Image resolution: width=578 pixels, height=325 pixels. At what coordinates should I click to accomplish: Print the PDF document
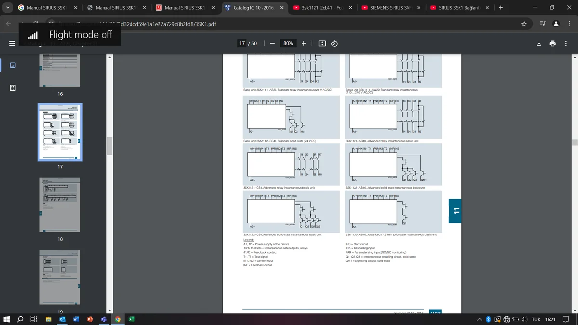[552, 43]
